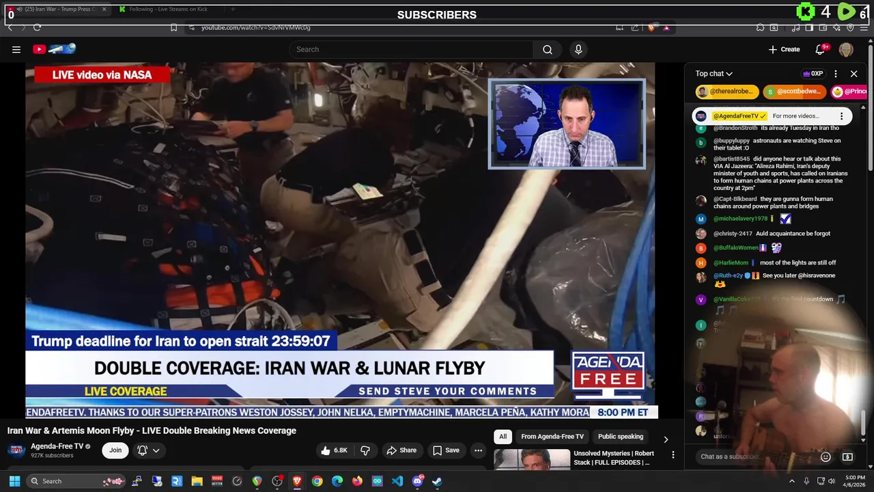Open the @scottbedwe... super chat chip

[x=794, y=92]
